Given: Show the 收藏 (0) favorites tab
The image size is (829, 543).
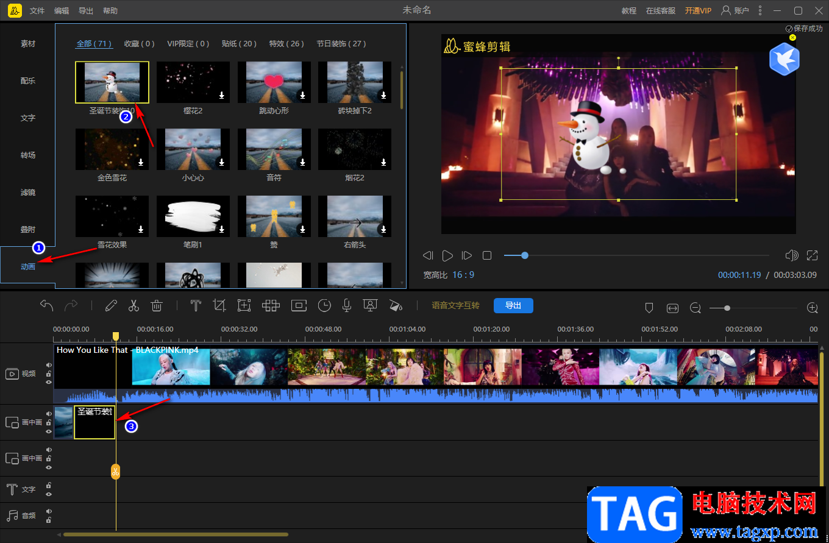Looking at the screenshot, I should tap(140, 44).
